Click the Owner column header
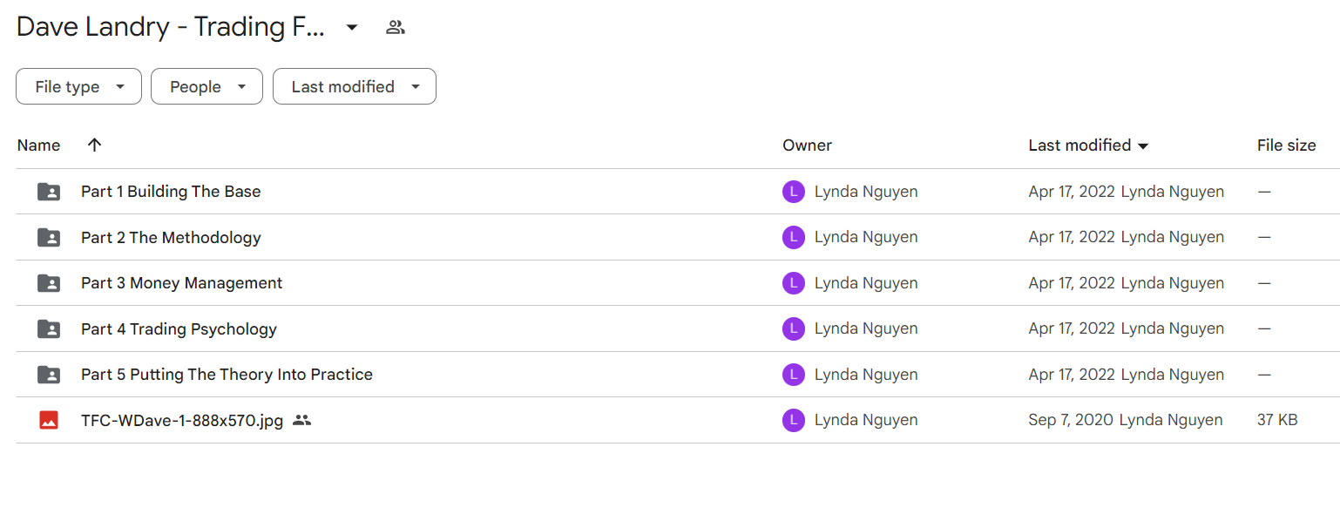1340x528 pixels. (x=807, y=146)
